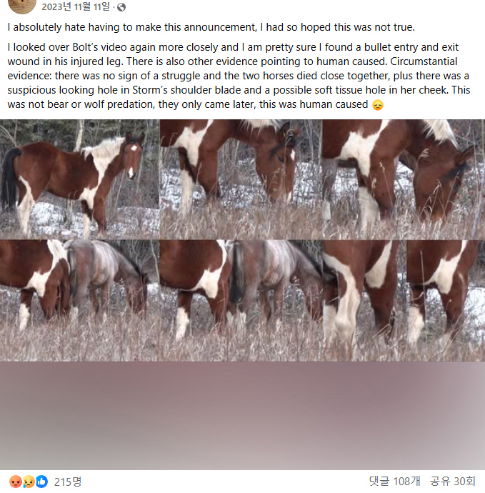Open top-right close-up of horse's lowered head
Screen dimensions: 485x493
pos(404,179)
